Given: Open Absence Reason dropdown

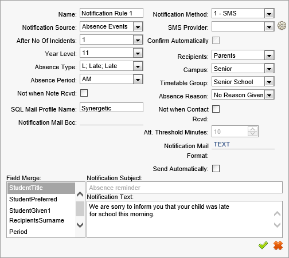Looking at the screenshot, I should (269, 95).
